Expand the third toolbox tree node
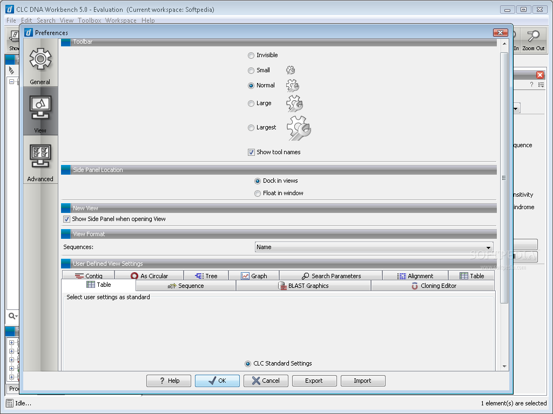 pos(12,360)
